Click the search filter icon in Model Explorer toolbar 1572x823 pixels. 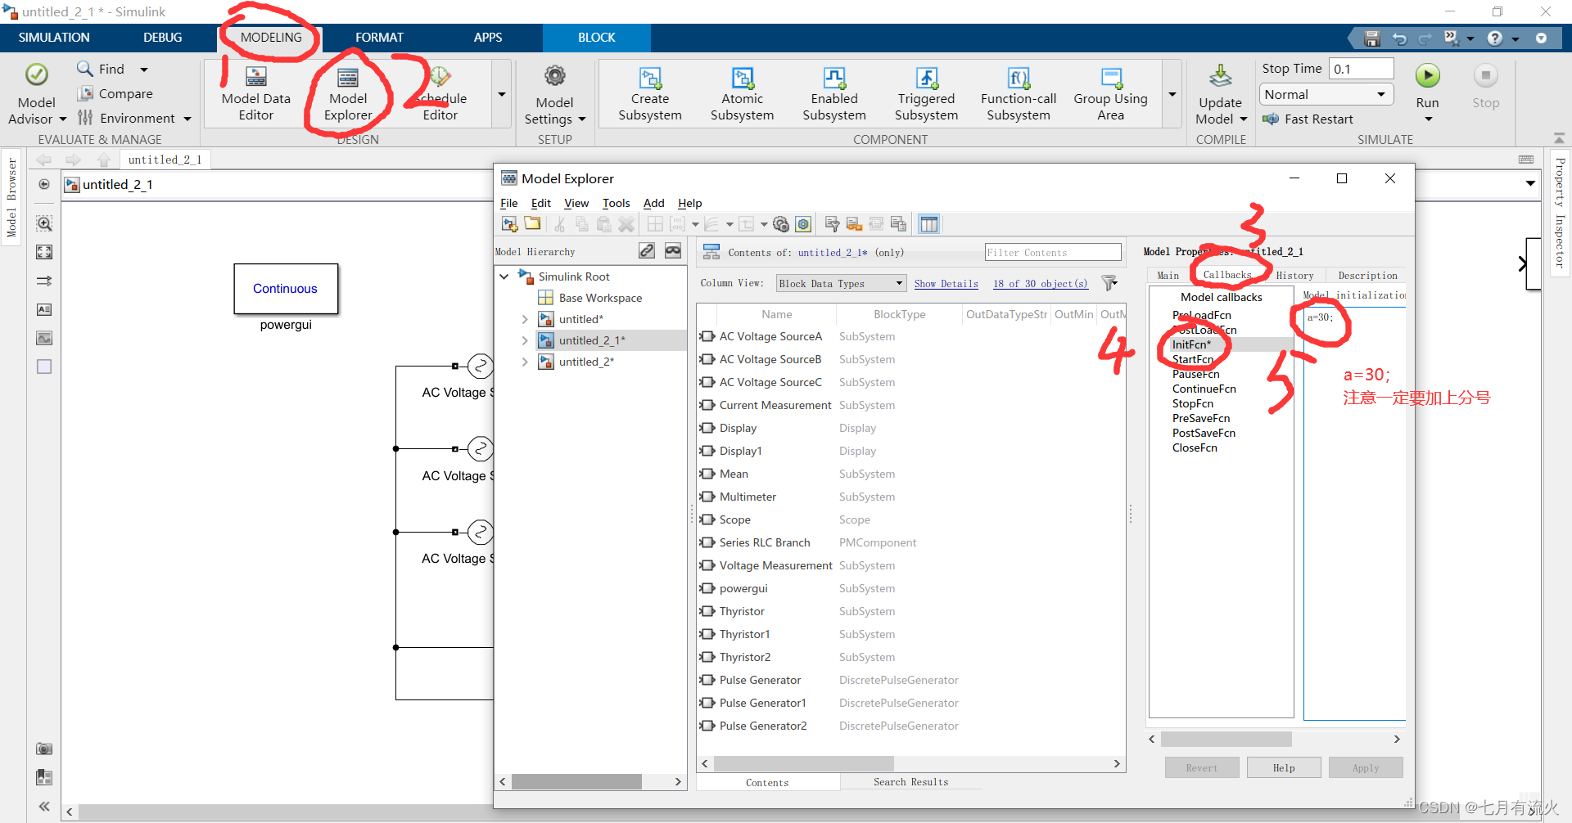(x=832, y=224)
